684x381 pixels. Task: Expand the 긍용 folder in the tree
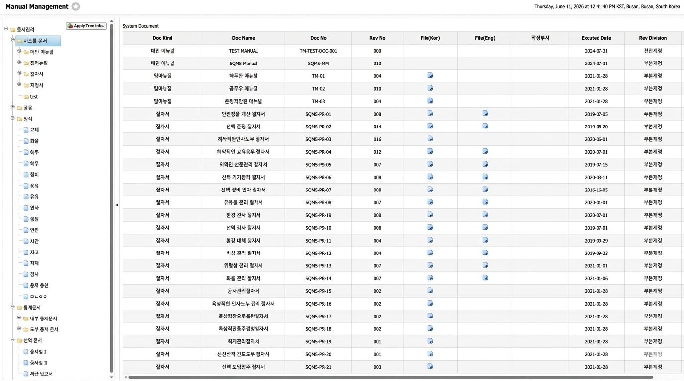[x=13, y=107]
